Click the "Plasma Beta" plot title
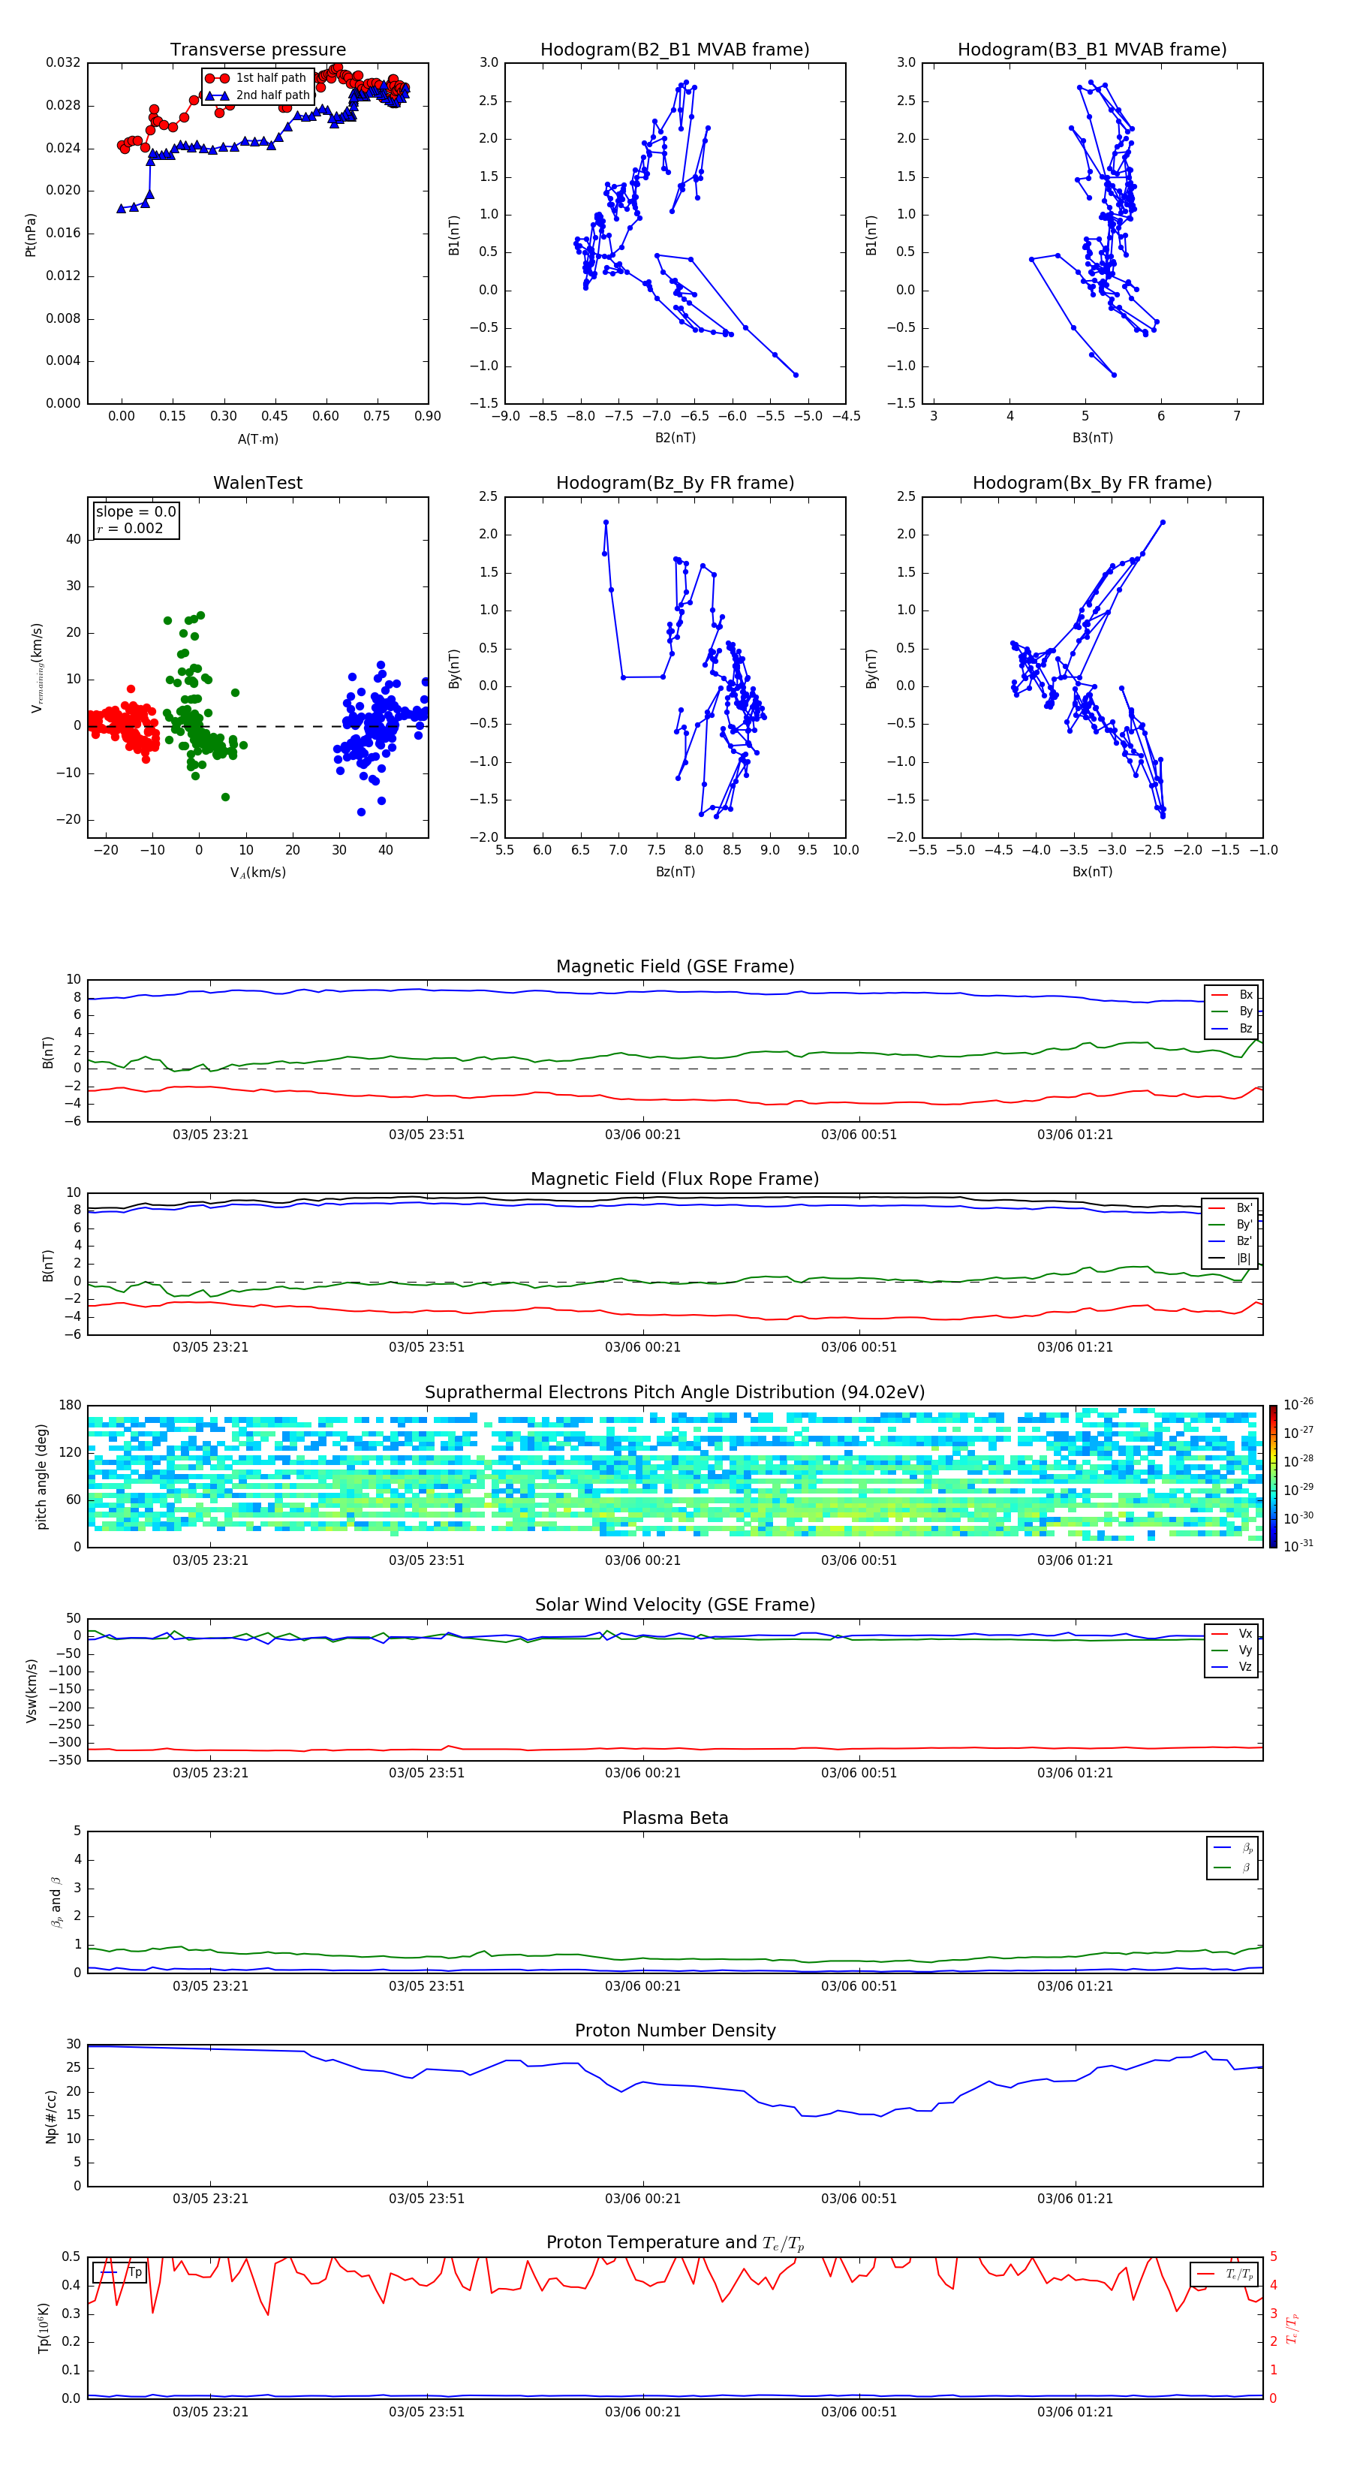 click(675, 1818)
